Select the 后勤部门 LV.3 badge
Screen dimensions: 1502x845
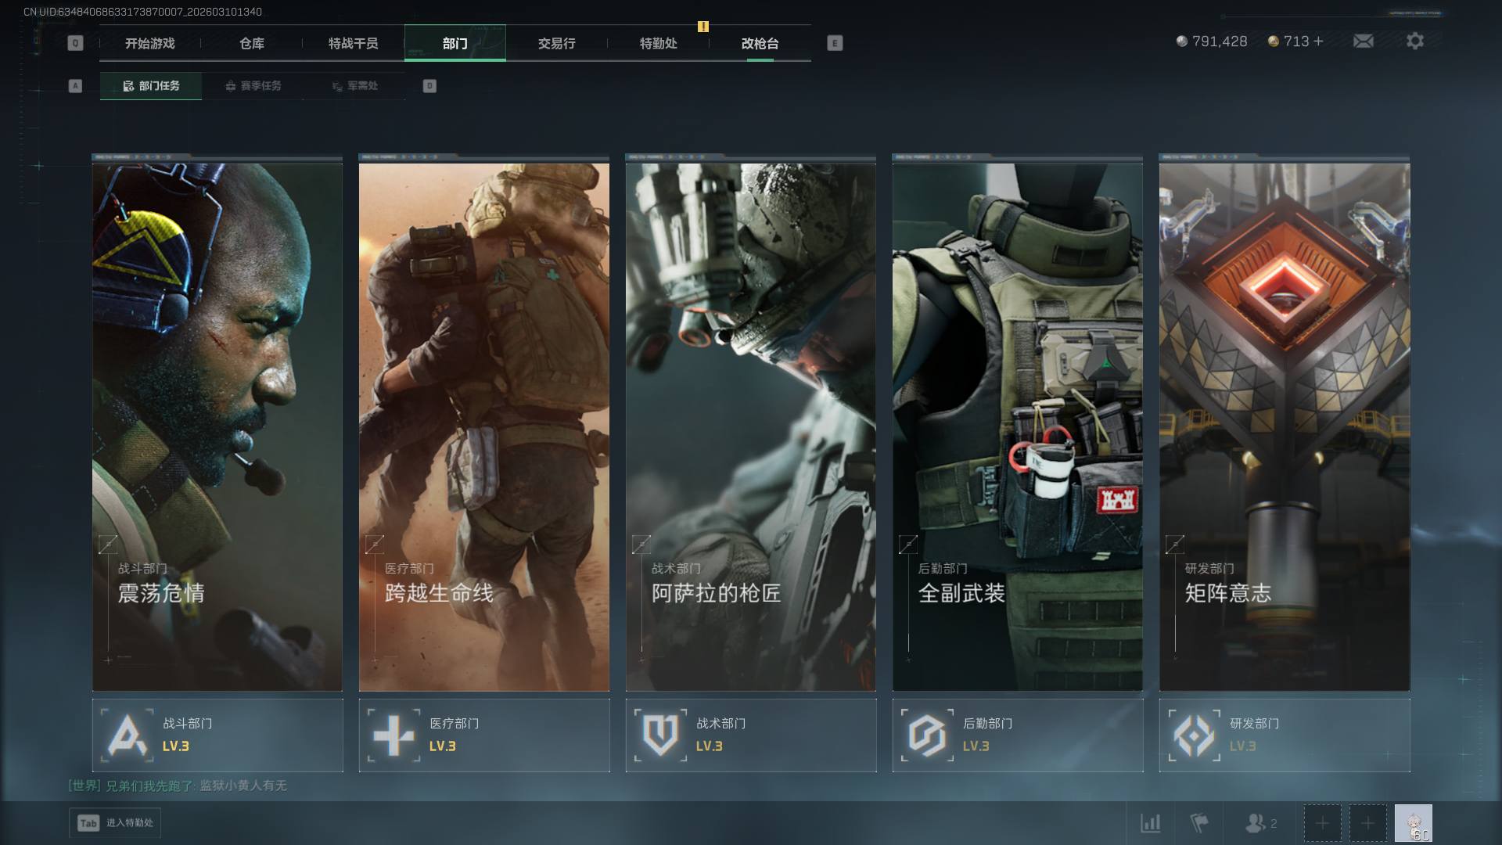pos(1017,735)
